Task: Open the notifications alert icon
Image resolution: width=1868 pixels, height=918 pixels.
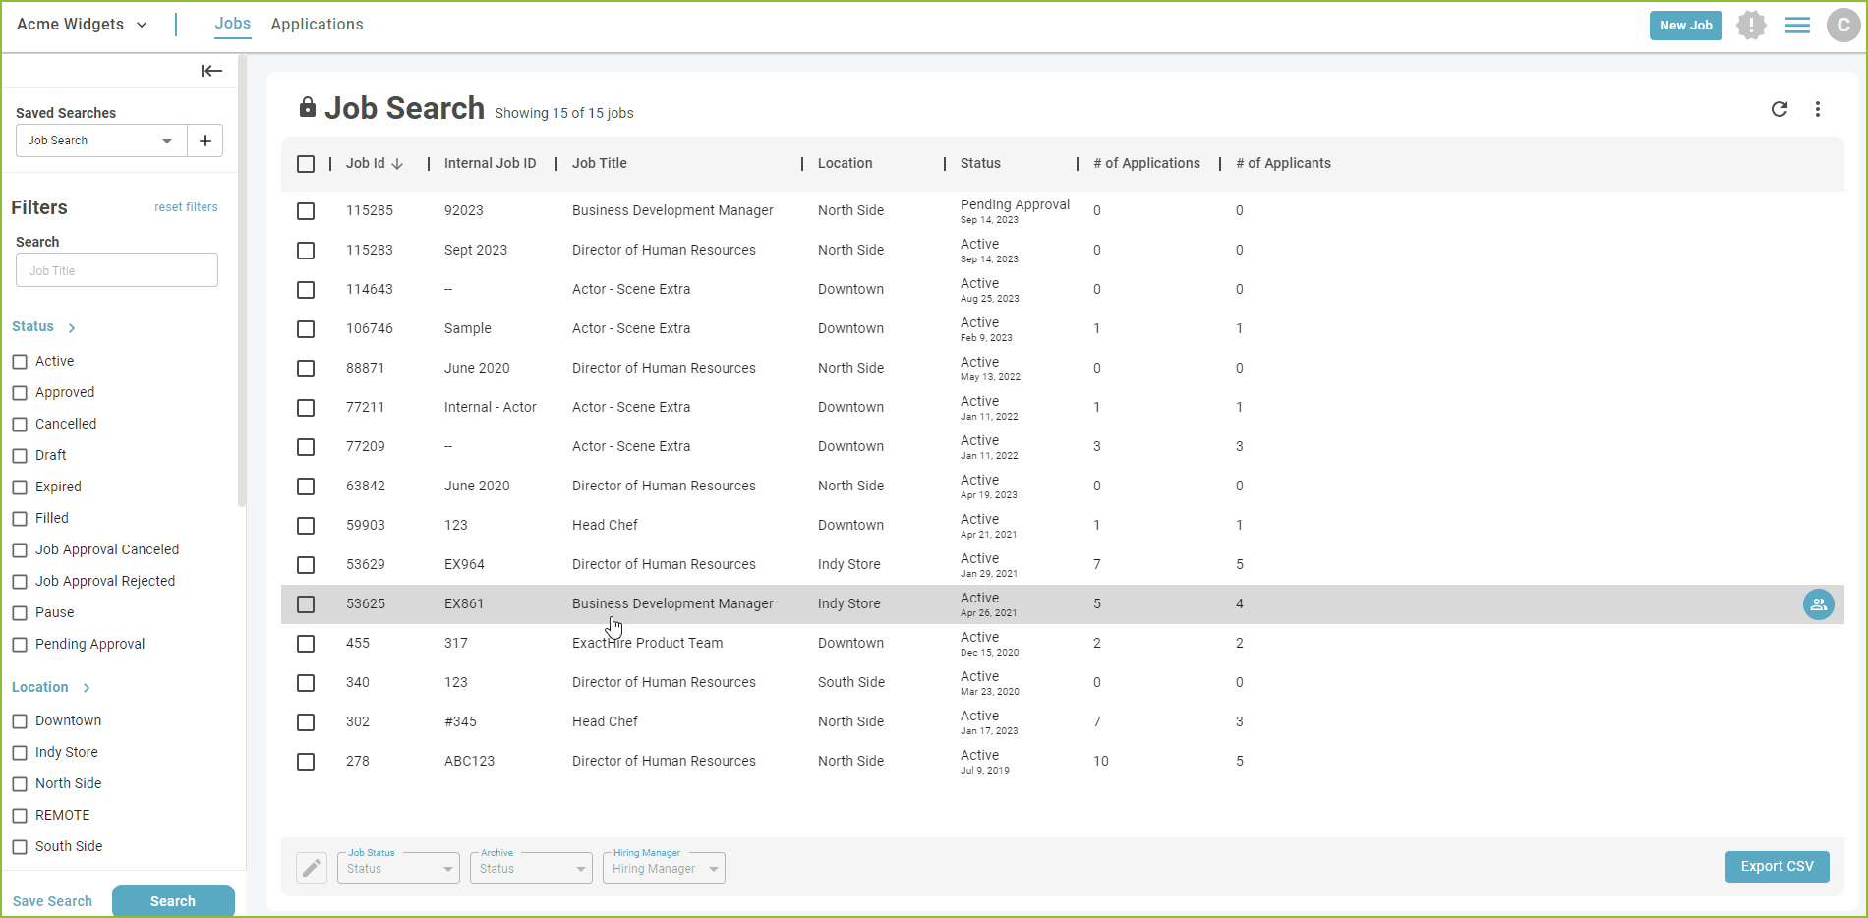Action: tap(1752, 25)
